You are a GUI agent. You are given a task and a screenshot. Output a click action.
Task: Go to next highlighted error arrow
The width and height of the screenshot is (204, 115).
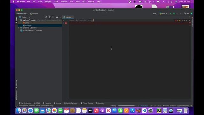pos(189,20)
